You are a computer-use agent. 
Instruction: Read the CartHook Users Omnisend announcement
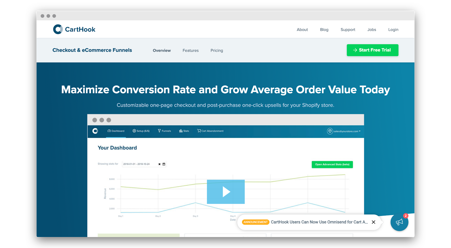319,222
